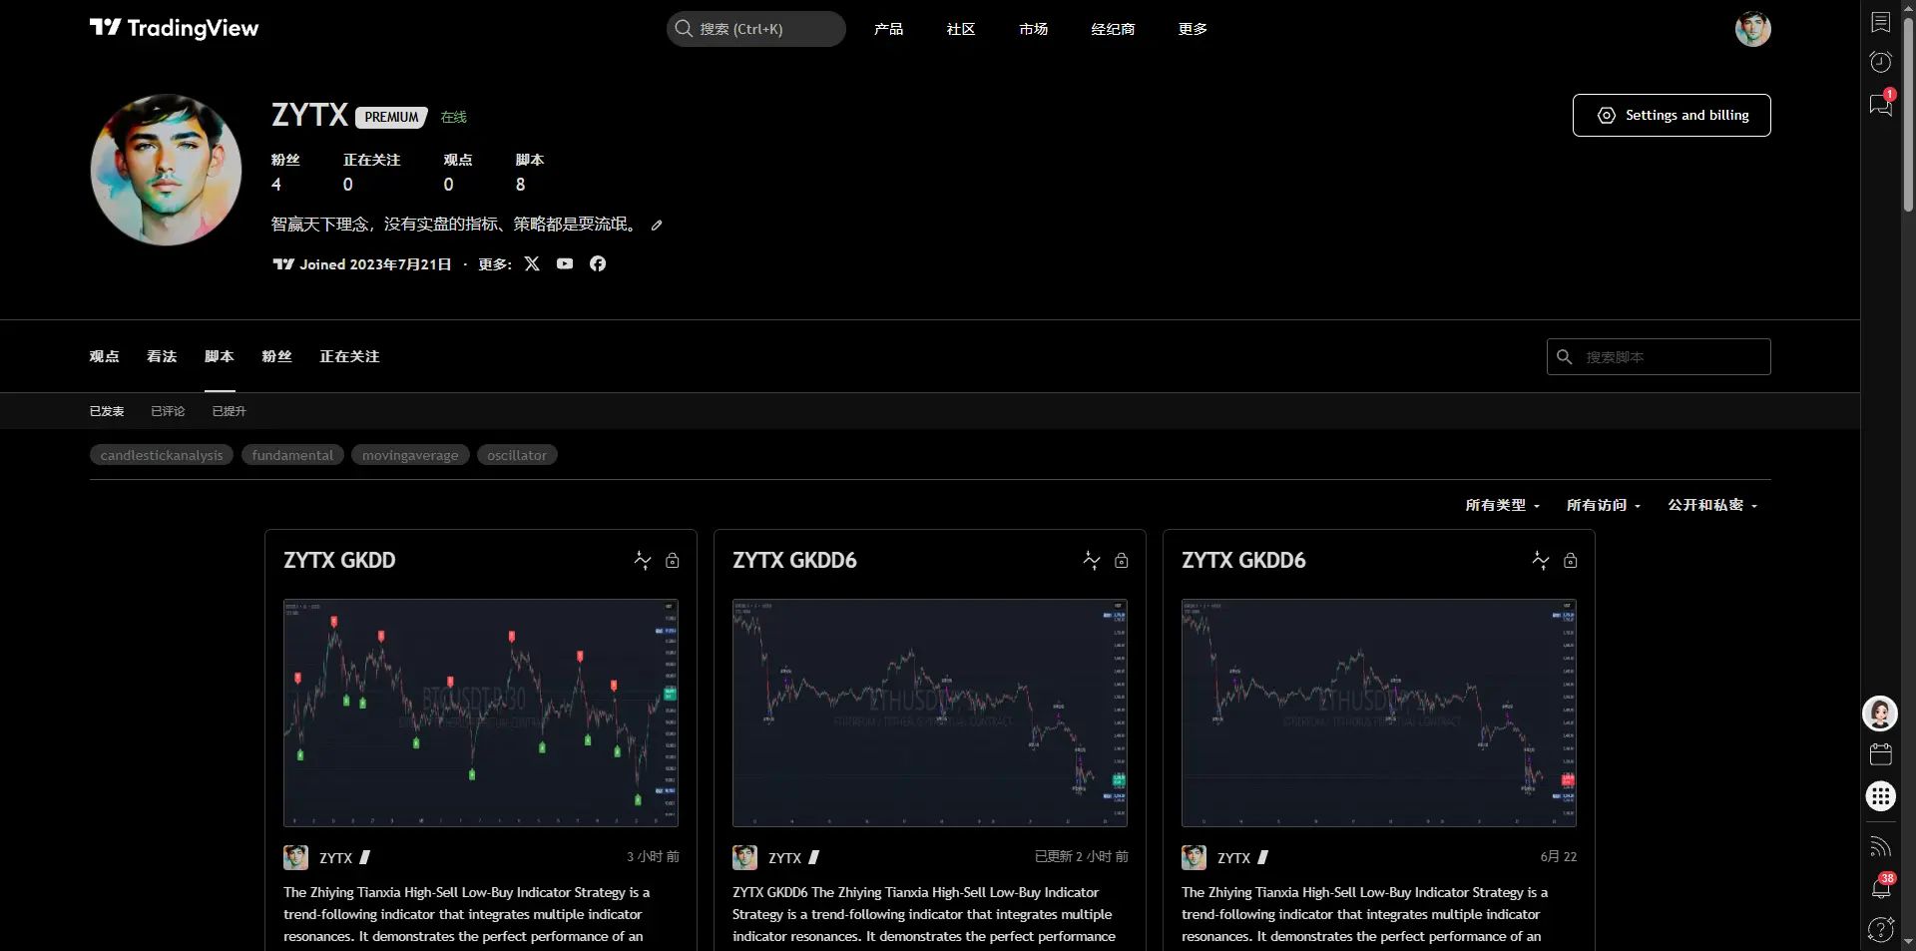Edit the profile bio with pencil icon
1916x951 pixels.
pos(657,226)
